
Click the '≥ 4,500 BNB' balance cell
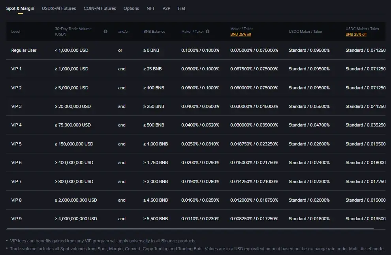156,200
